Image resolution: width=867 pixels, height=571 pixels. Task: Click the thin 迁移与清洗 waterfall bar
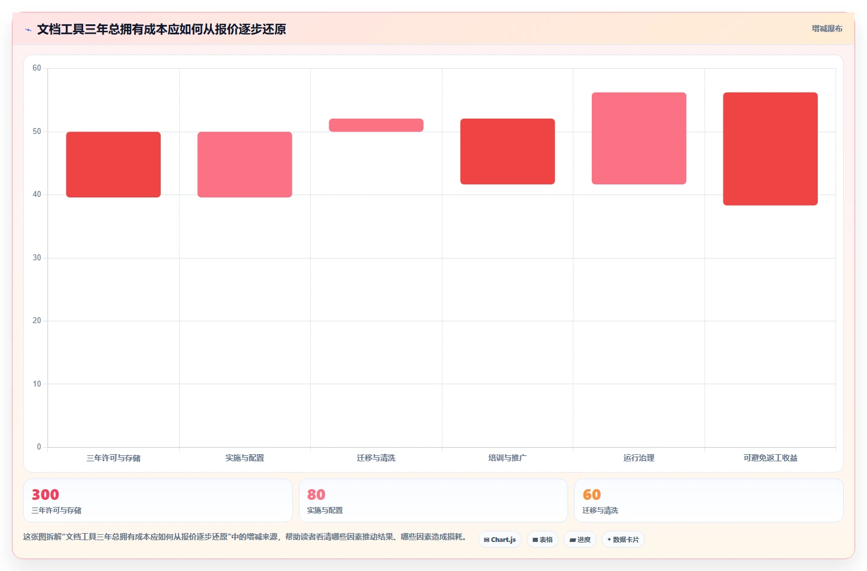376,125
